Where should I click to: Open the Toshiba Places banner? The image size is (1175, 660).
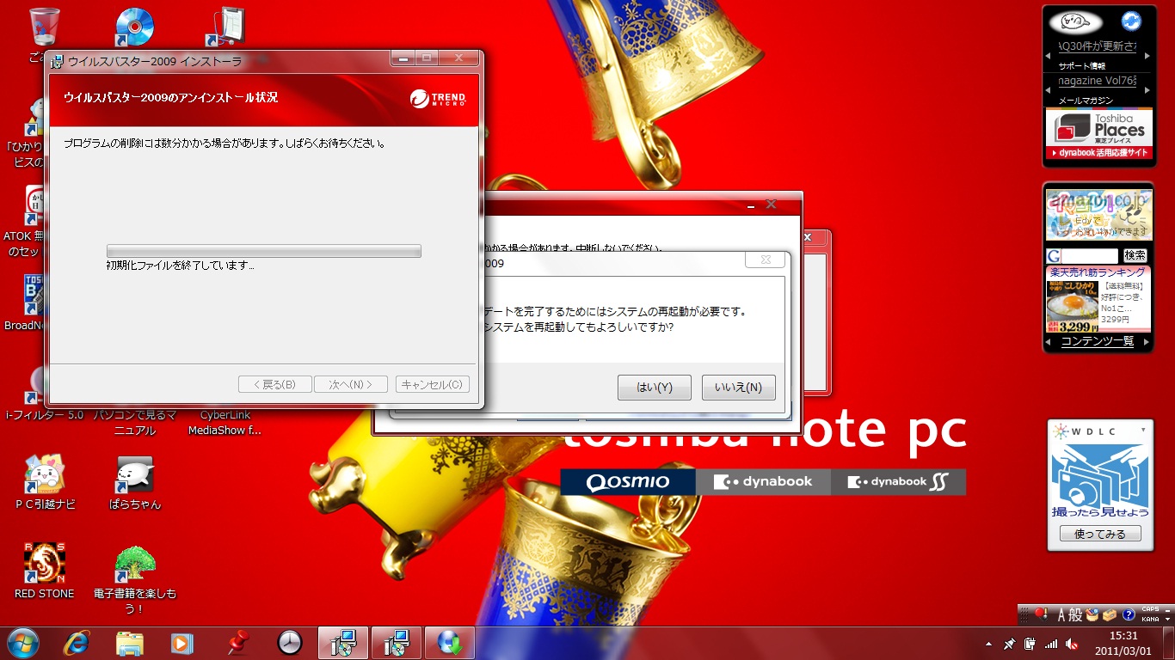coord(1098,129)
